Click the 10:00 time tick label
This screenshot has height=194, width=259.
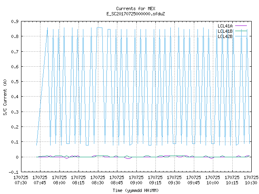[x=212, y=183]
